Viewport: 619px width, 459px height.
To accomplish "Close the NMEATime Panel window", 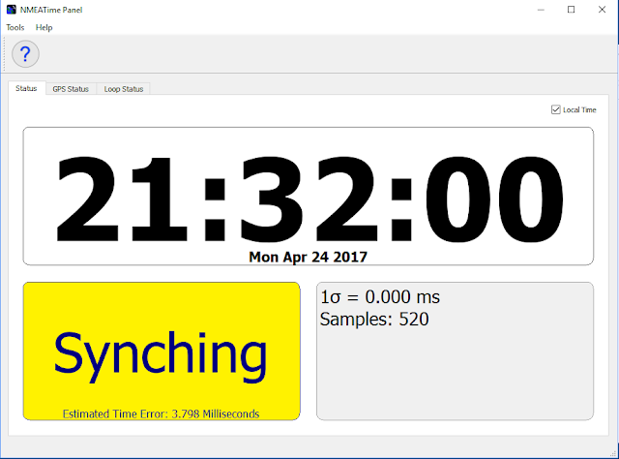I will click(602, 10).
